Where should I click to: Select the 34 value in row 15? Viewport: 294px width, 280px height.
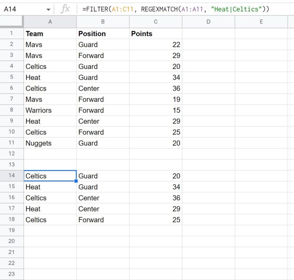click(156, 187)
